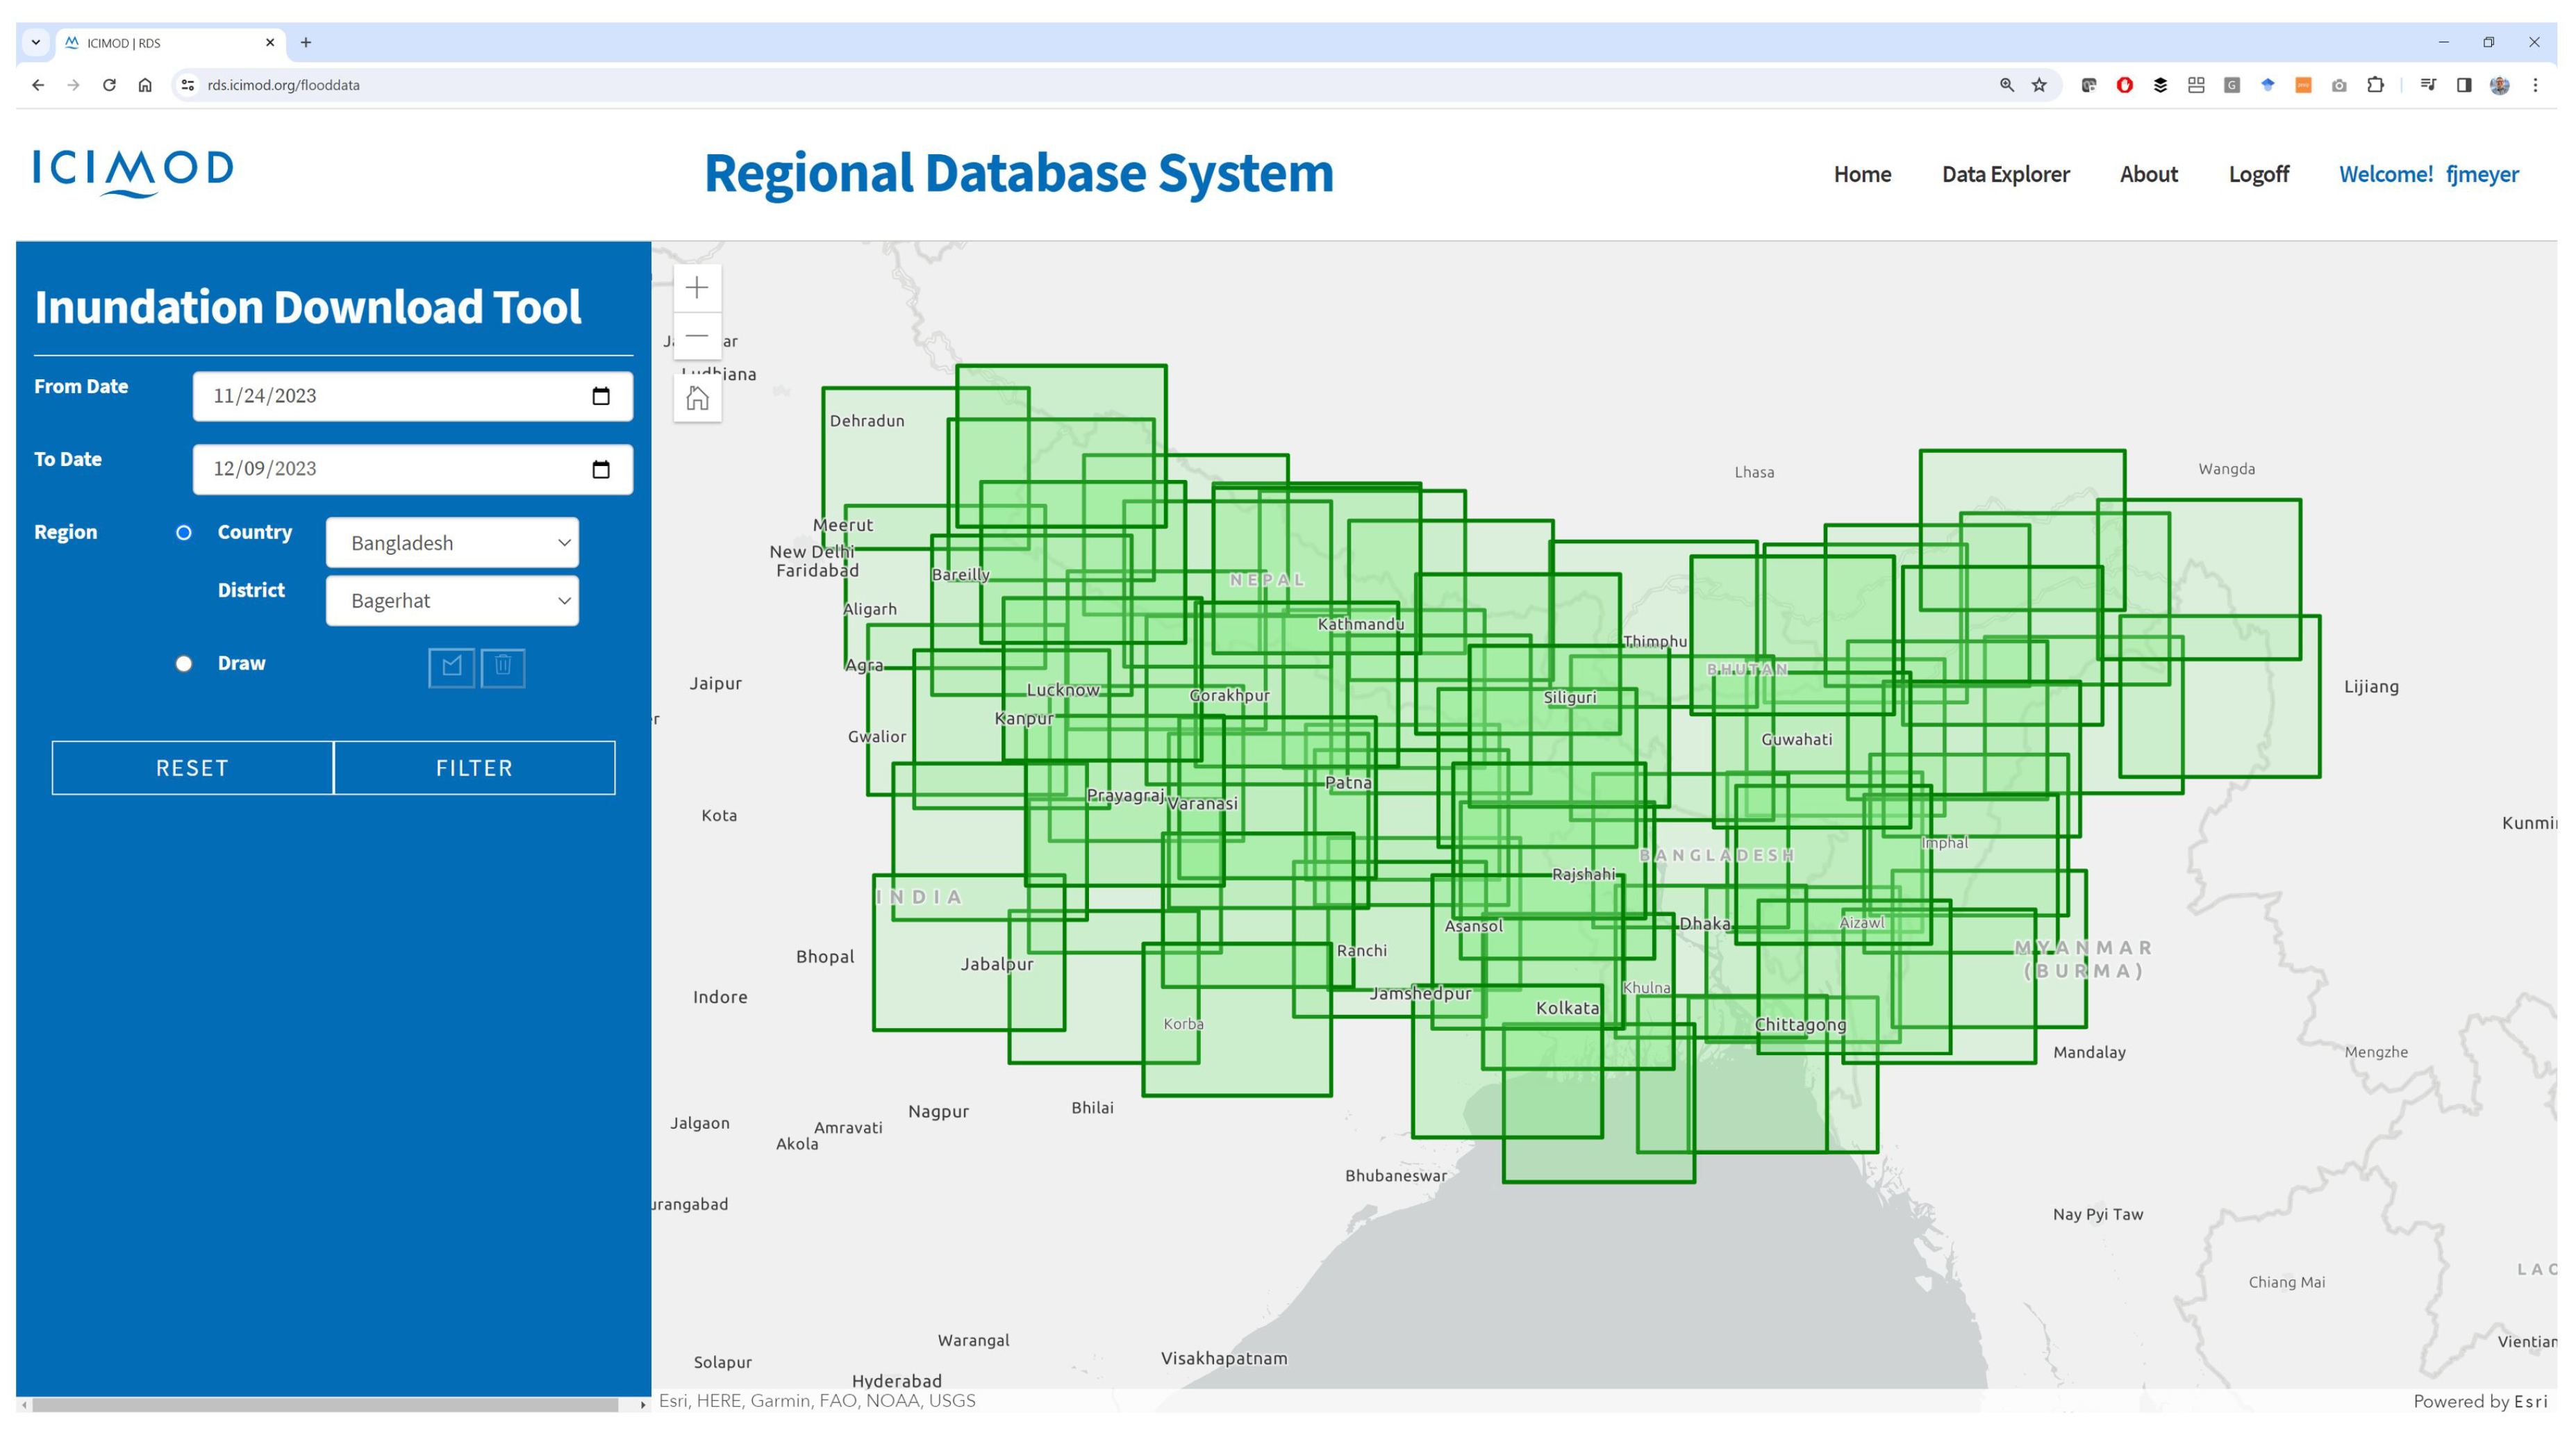Viewport: 2576px width, 1433px height.
Task: Select the Country region radio button
Action: point(184,532)
